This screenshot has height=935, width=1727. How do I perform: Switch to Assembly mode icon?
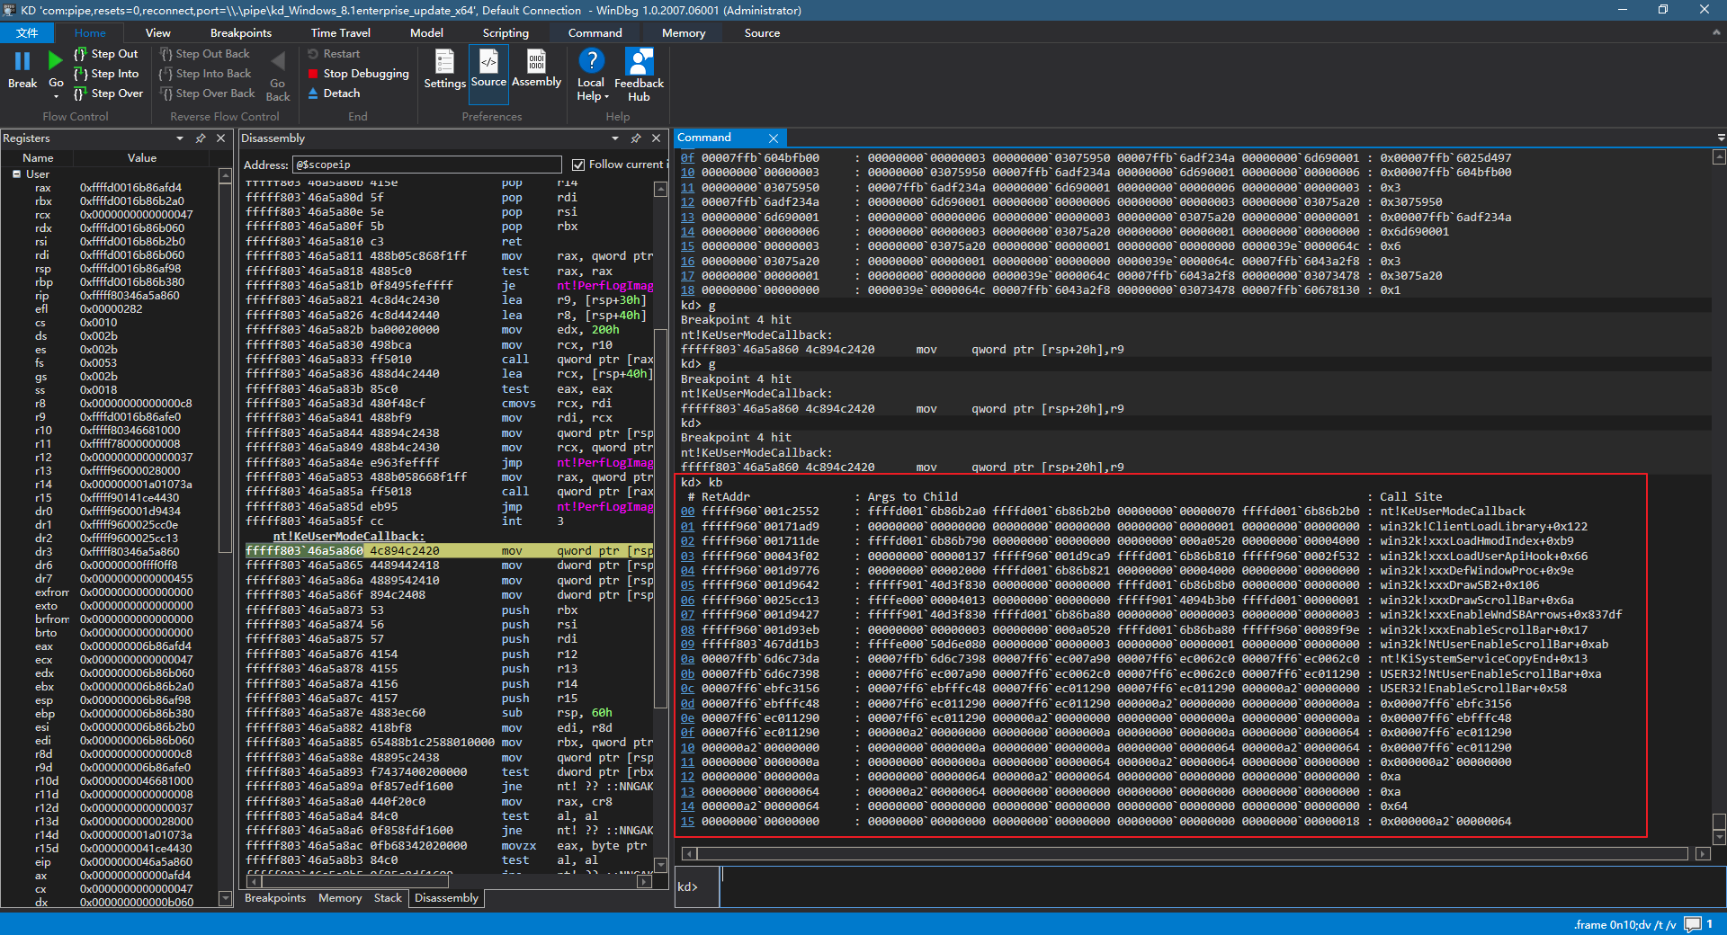536,61
